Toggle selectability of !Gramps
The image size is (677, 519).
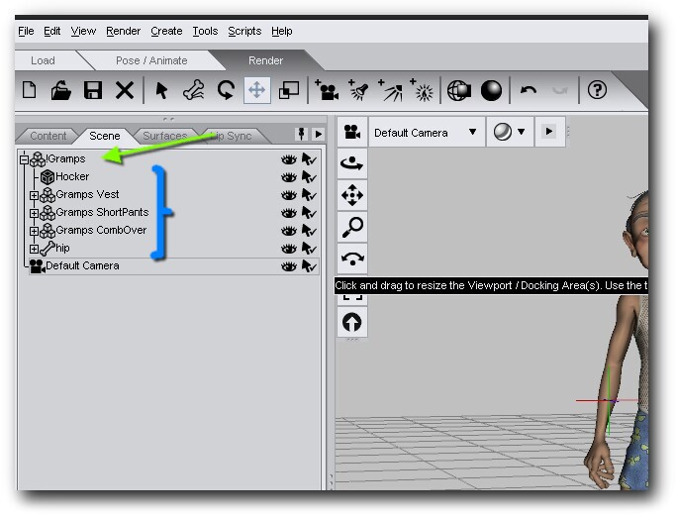309,159
